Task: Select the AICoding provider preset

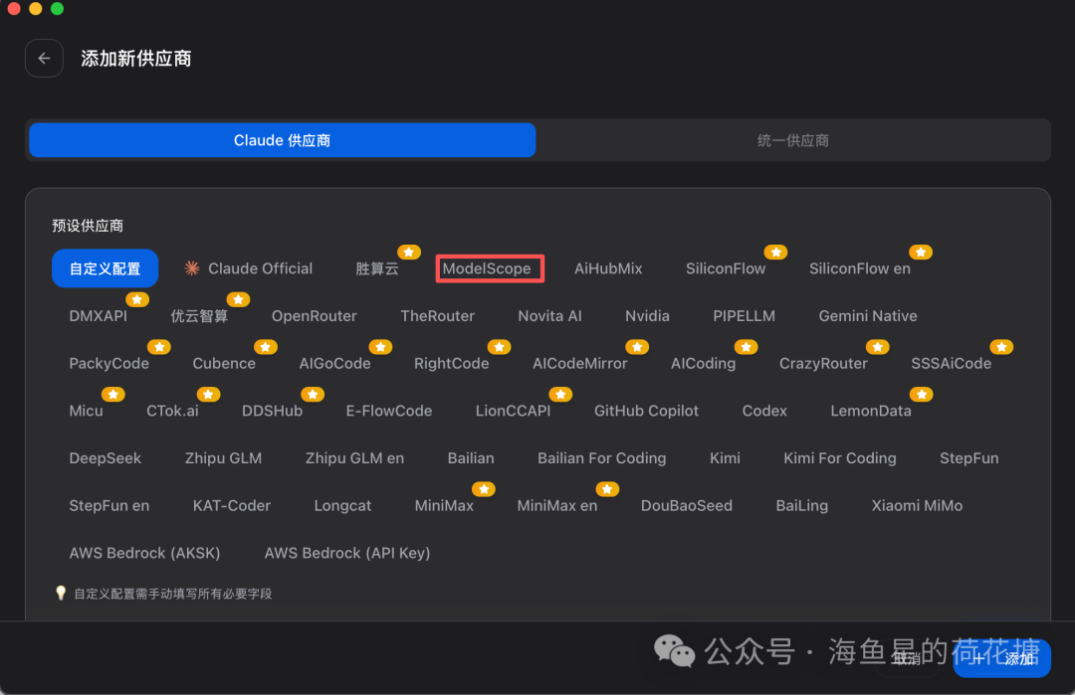Action: (x=704, y=363)
